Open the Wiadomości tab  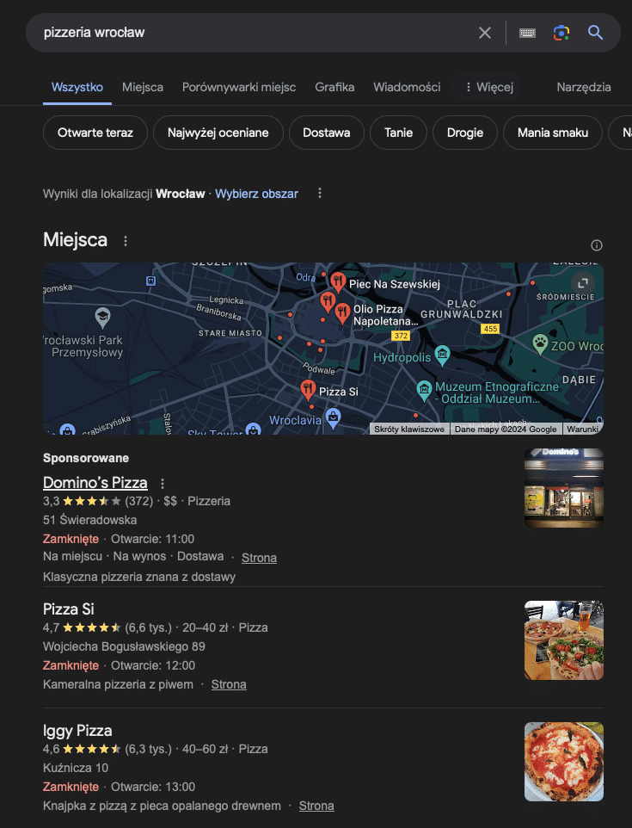(407, 87)
